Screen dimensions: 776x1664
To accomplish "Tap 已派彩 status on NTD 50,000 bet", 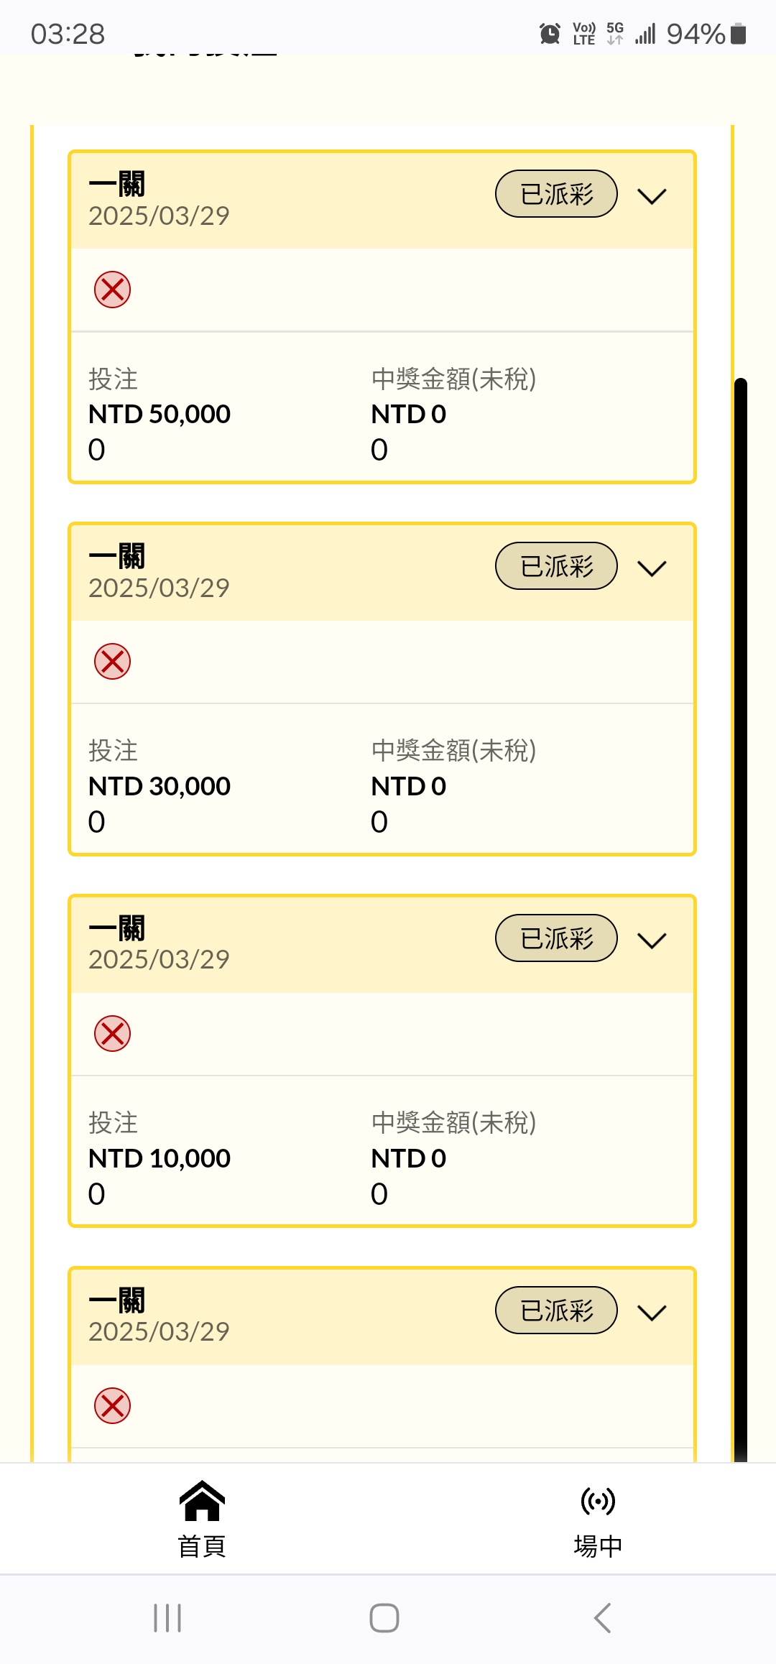I will tap(556, 194).
